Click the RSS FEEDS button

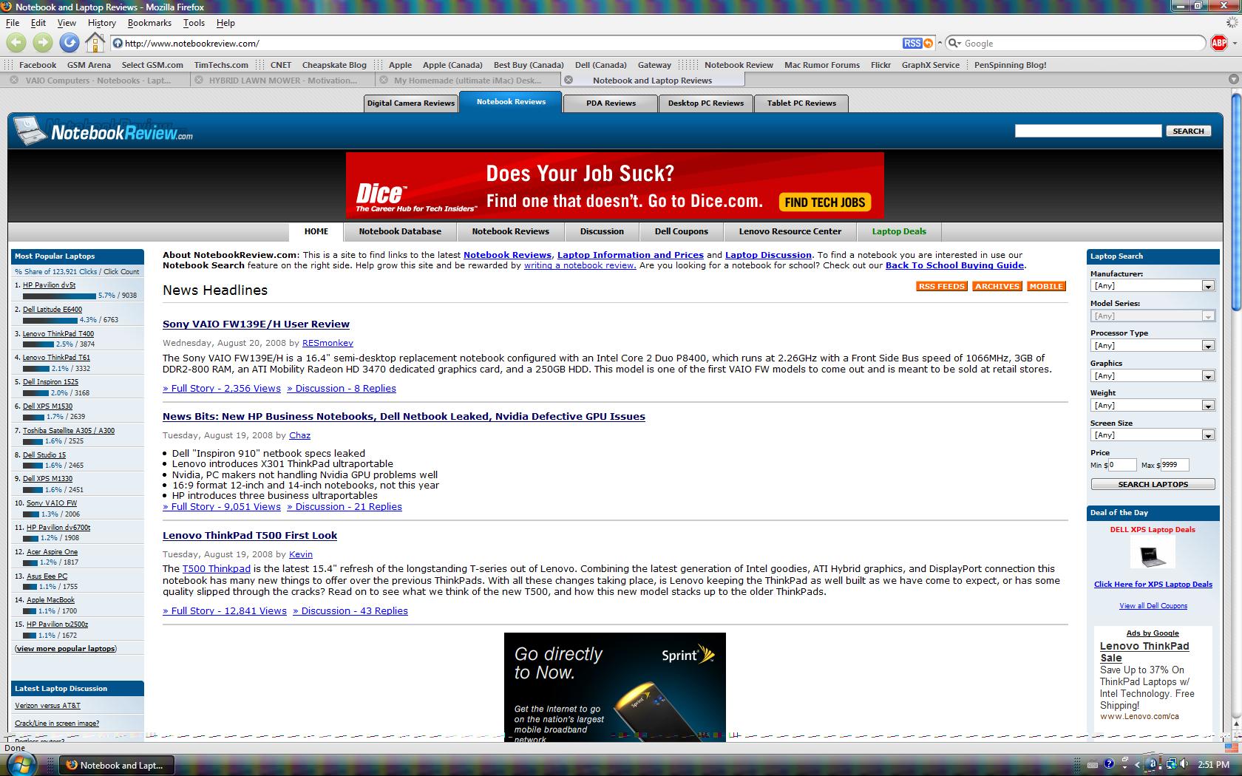point(941,286)
